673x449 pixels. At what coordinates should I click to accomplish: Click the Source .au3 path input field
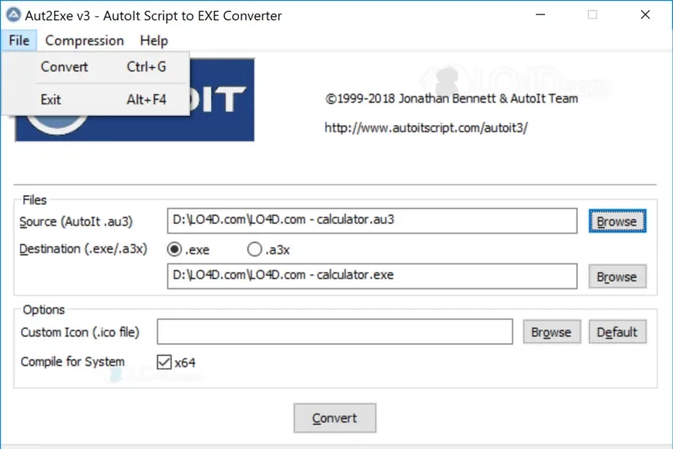click(372, 221)
